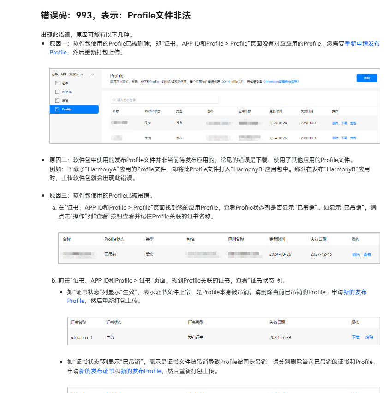Click the 证书 icon in the sidebar

pyautogui.click(x=57, y=83)
